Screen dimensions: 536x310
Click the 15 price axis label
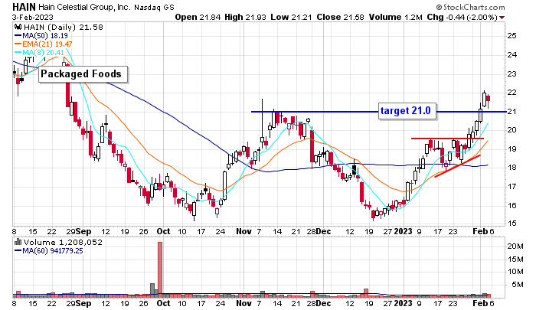click(x=511, y=224)
